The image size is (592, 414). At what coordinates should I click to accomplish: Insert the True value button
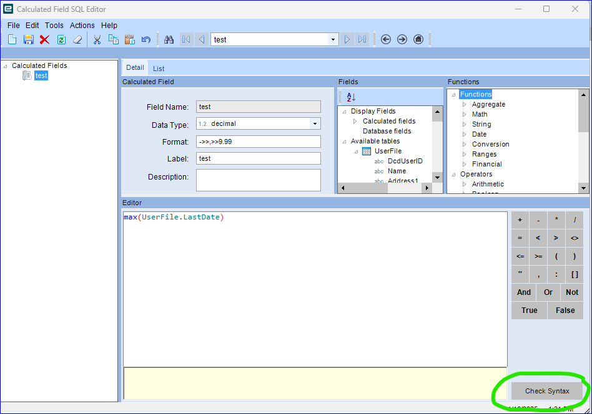click(530, 310)
